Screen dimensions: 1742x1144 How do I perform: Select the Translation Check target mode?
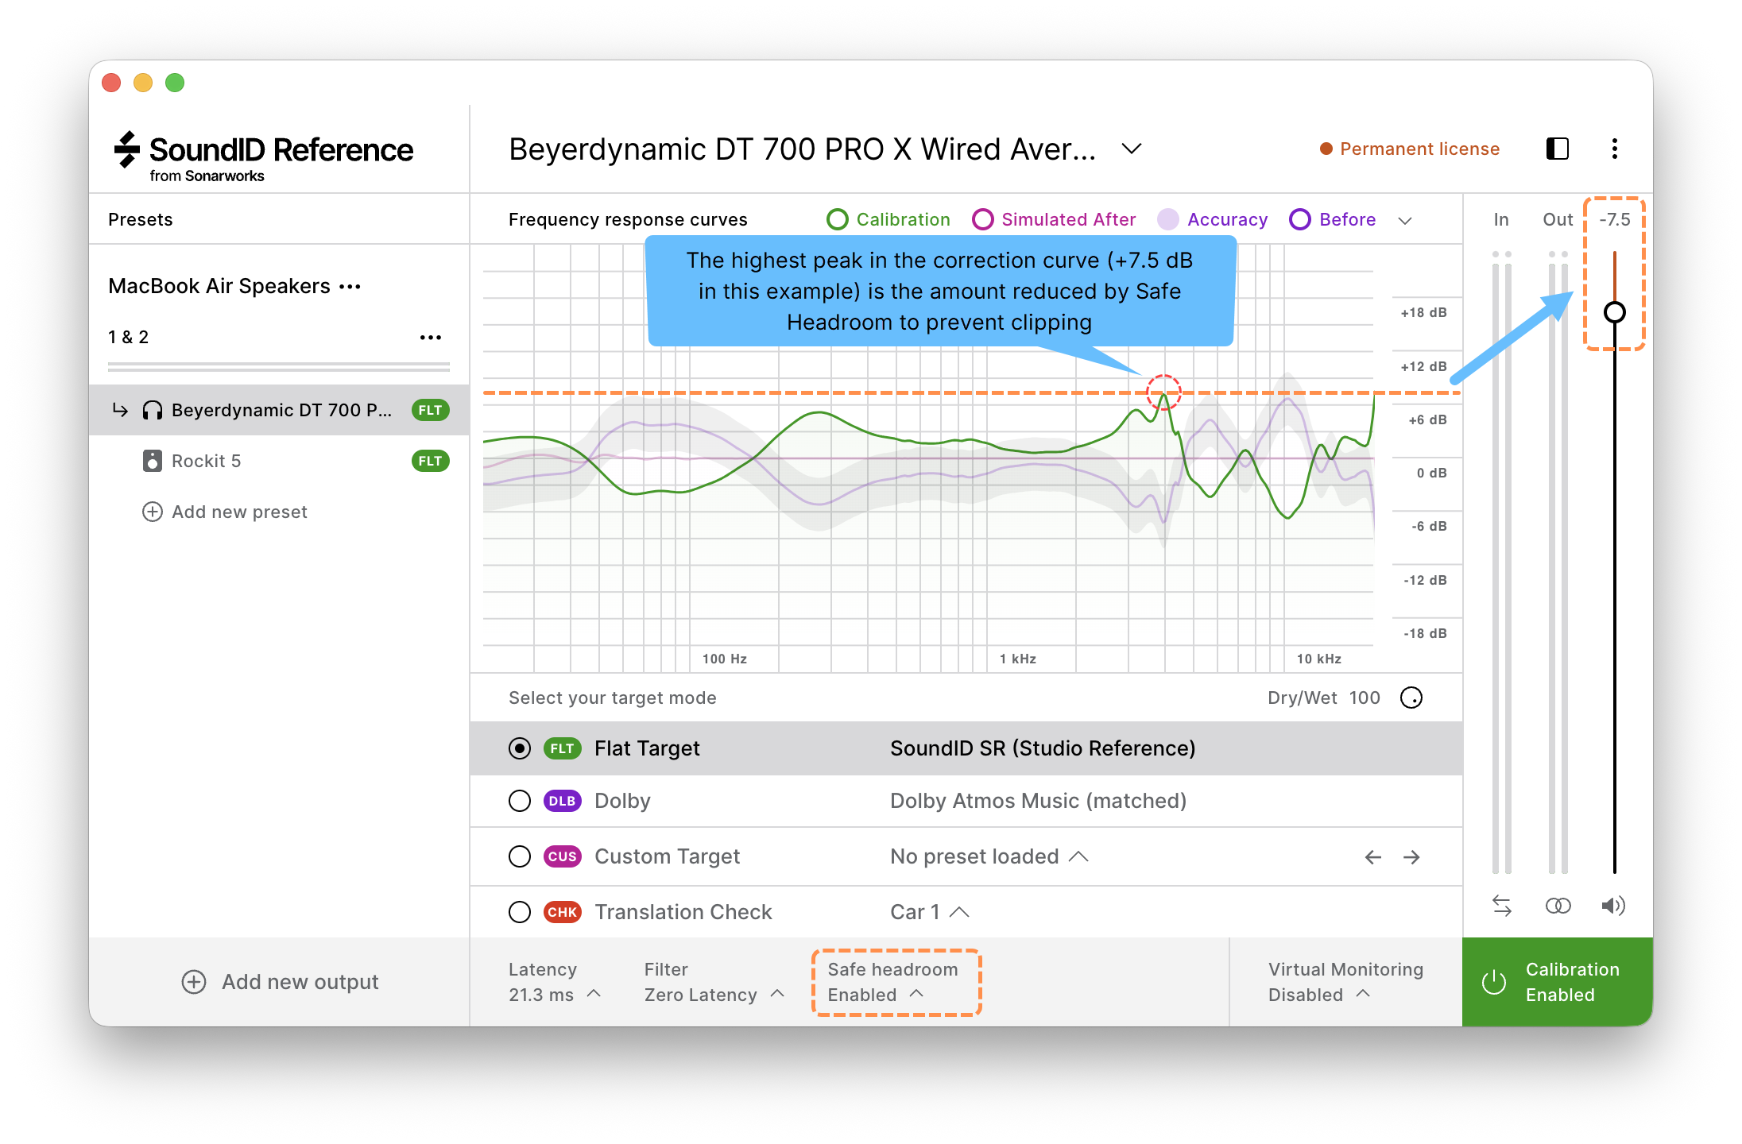tap(520, 912)
